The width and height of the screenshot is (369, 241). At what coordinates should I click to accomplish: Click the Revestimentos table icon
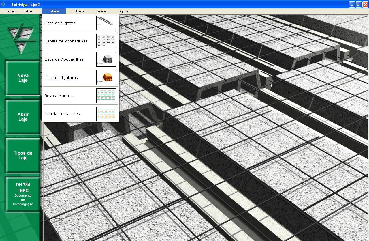click(x=106, y=96)
